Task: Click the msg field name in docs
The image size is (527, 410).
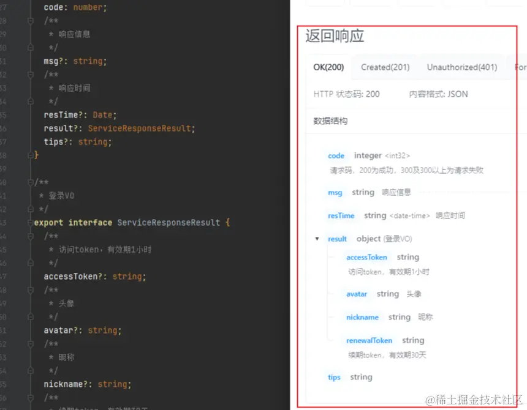Action: click(335, 193)
